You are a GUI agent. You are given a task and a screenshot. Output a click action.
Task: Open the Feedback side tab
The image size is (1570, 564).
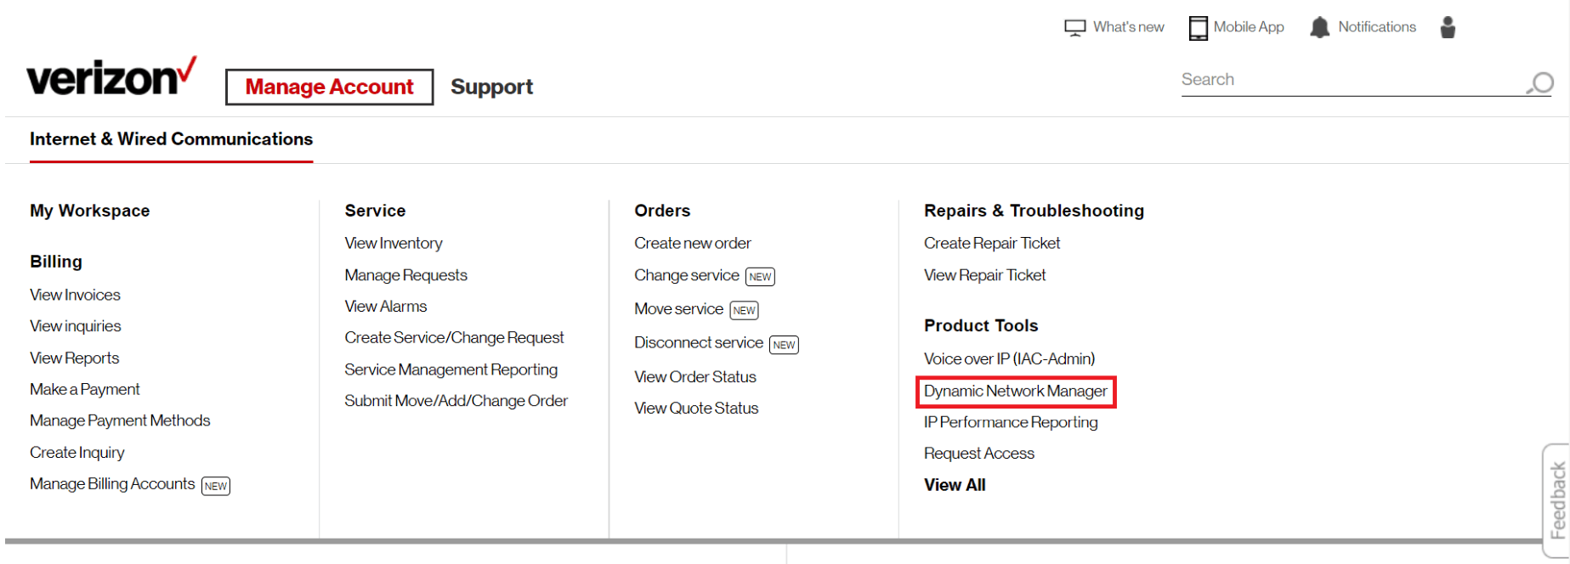point(1556,500)
